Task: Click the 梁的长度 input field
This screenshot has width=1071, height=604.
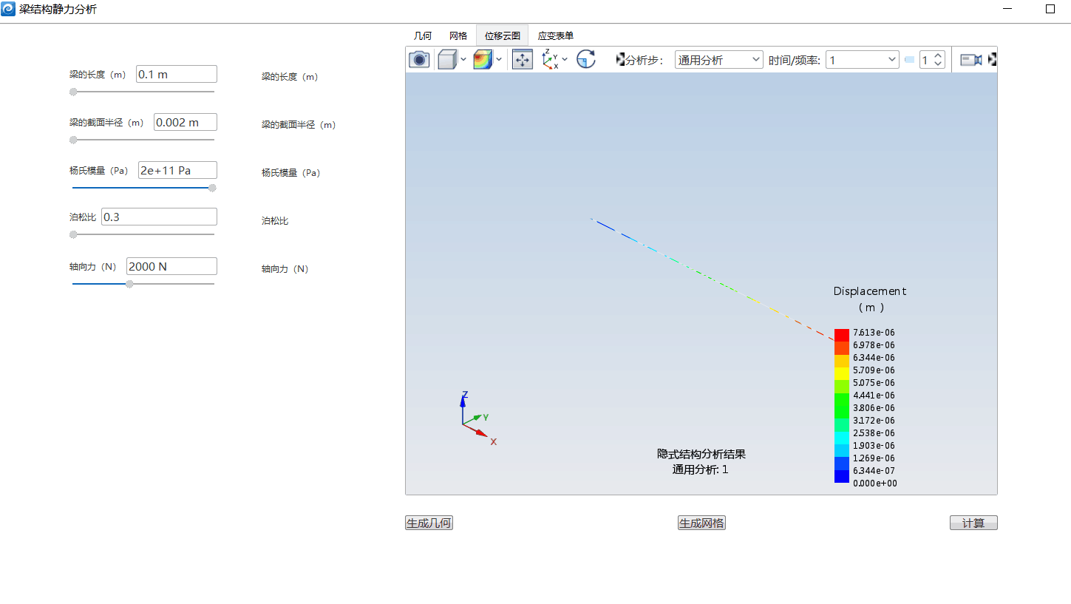Action: (x=177, y=74)
